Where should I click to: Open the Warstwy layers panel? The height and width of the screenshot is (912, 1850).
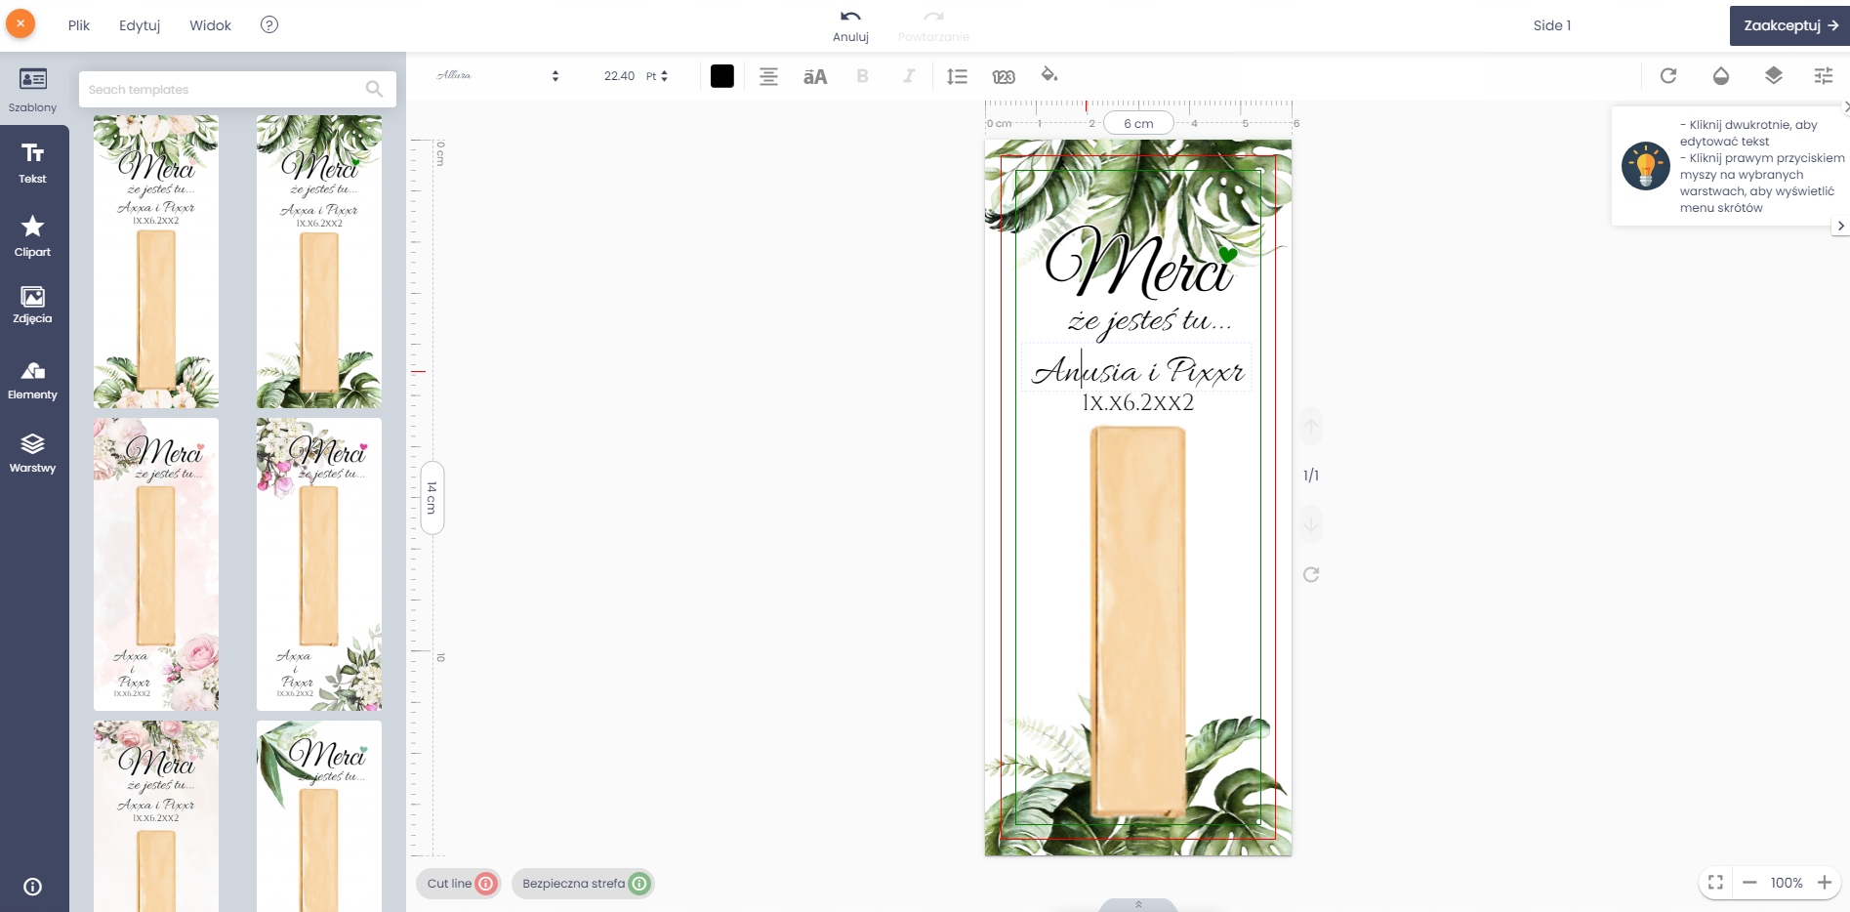(33, 453)
